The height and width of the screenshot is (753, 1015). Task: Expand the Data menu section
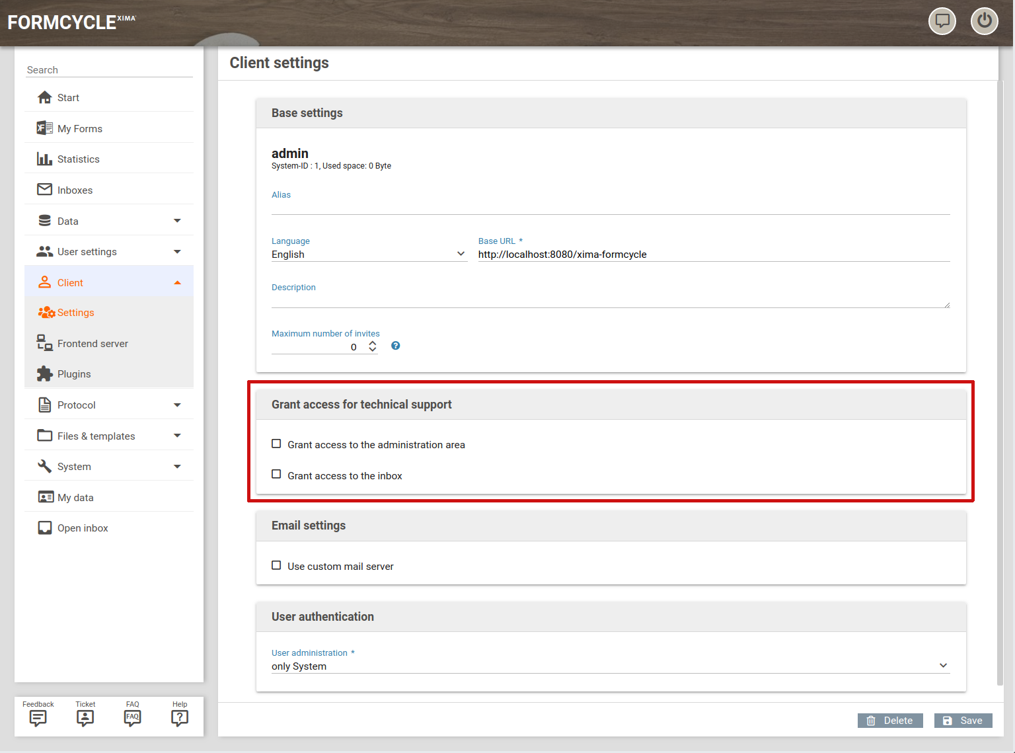[109, 221]
